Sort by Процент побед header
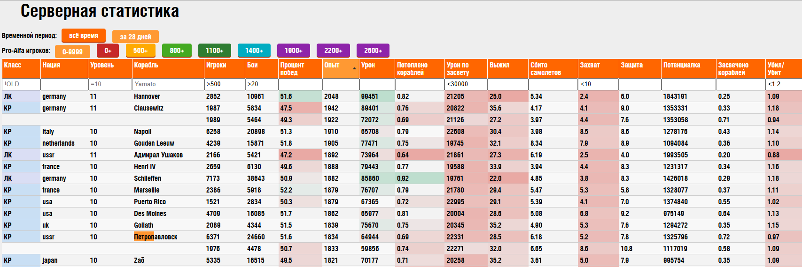802x267 pixels. 292,68
